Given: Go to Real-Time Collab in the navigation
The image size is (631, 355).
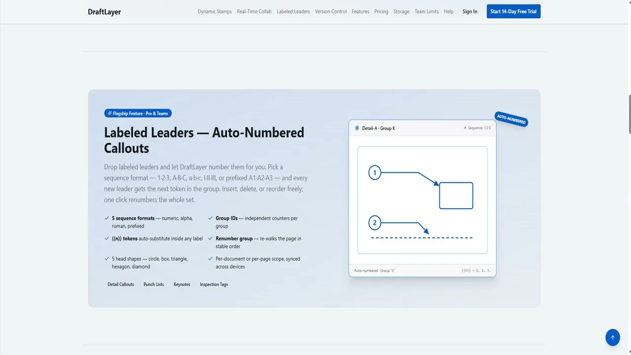Looking at the screenshot, I should 254,11.
